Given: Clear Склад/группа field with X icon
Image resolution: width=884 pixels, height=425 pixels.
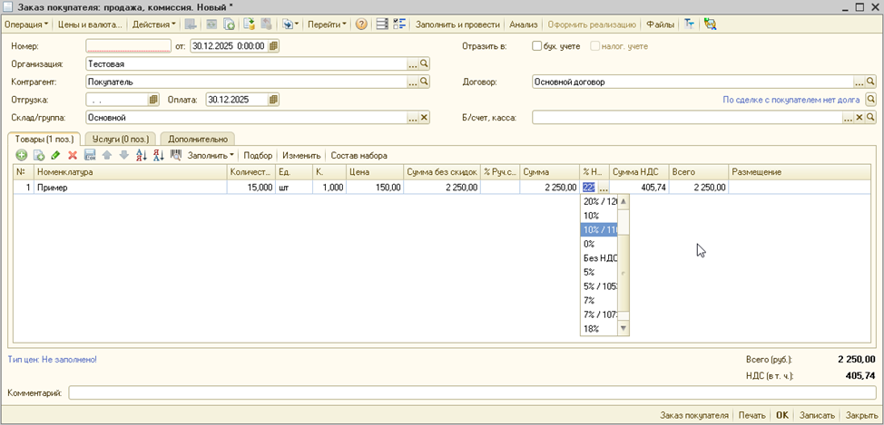Looking at the screenshot, I should [423, 118].
